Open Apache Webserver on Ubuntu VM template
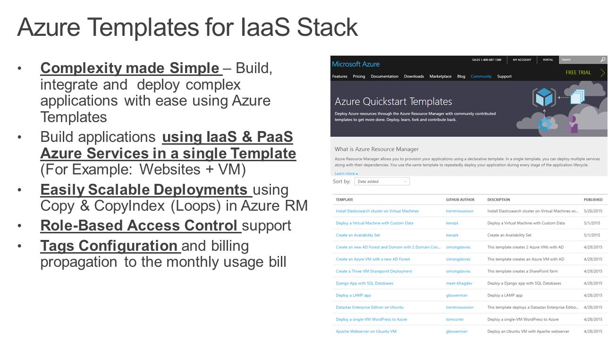This screenshot has width=616, height=346. click(366, 331)
